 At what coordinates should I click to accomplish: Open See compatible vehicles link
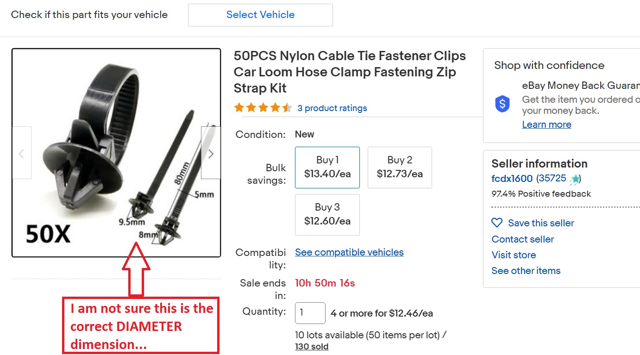tap(349, 252)
